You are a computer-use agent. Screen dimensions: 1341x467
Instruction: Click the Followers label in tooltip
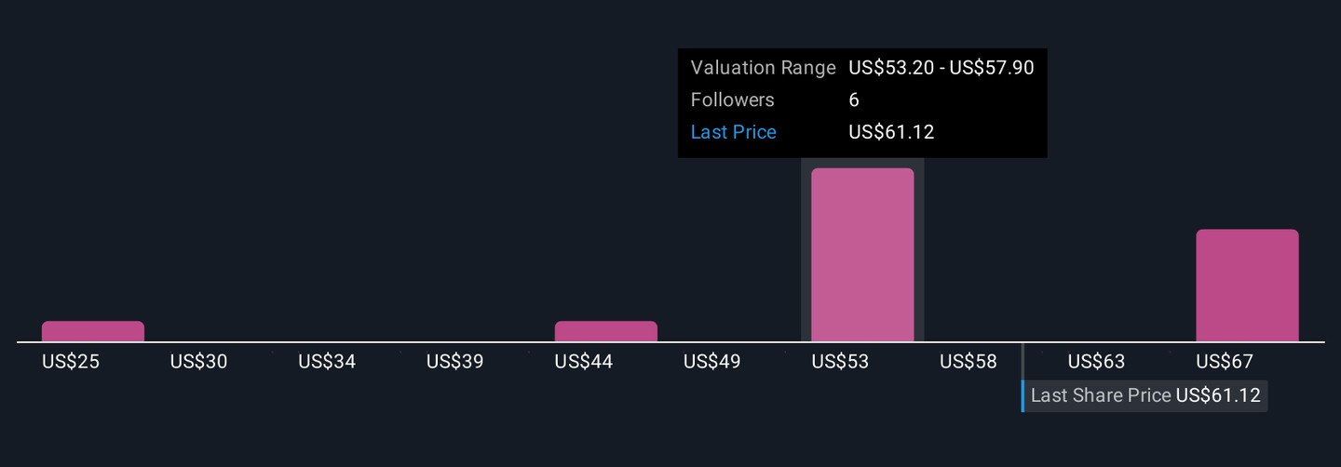[732, 100]
